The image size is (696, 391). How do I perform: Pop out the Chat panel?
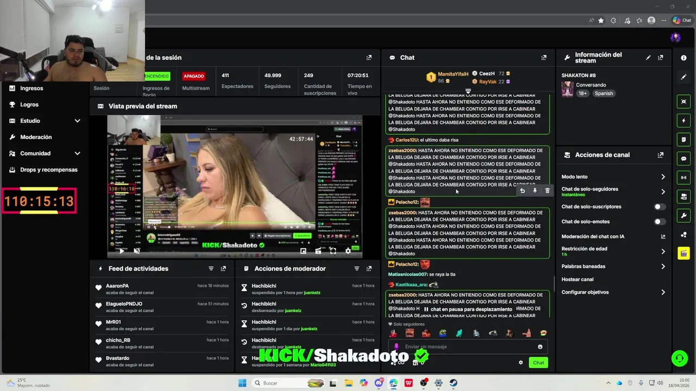point(544,58)
